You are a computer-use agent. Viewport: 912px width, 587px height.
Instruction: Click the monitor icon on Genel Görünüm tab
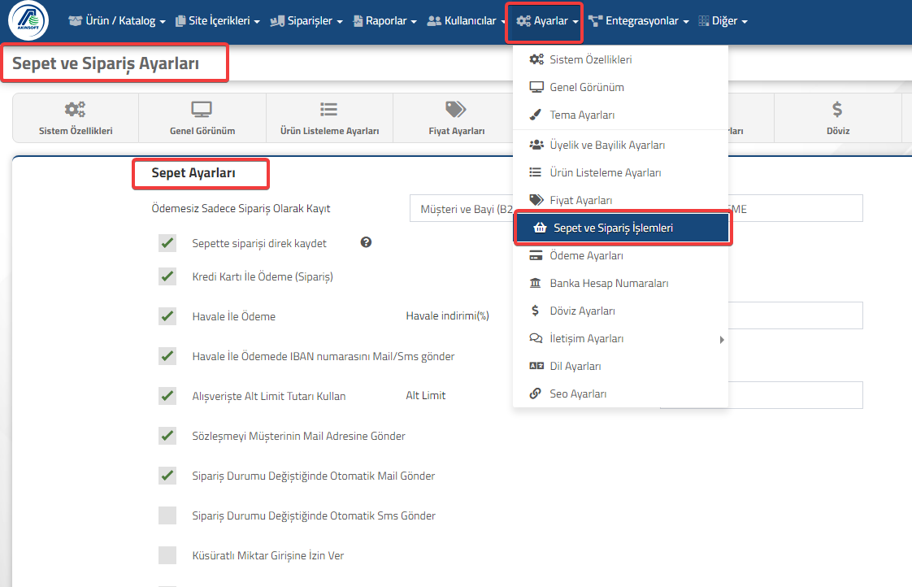202,109
